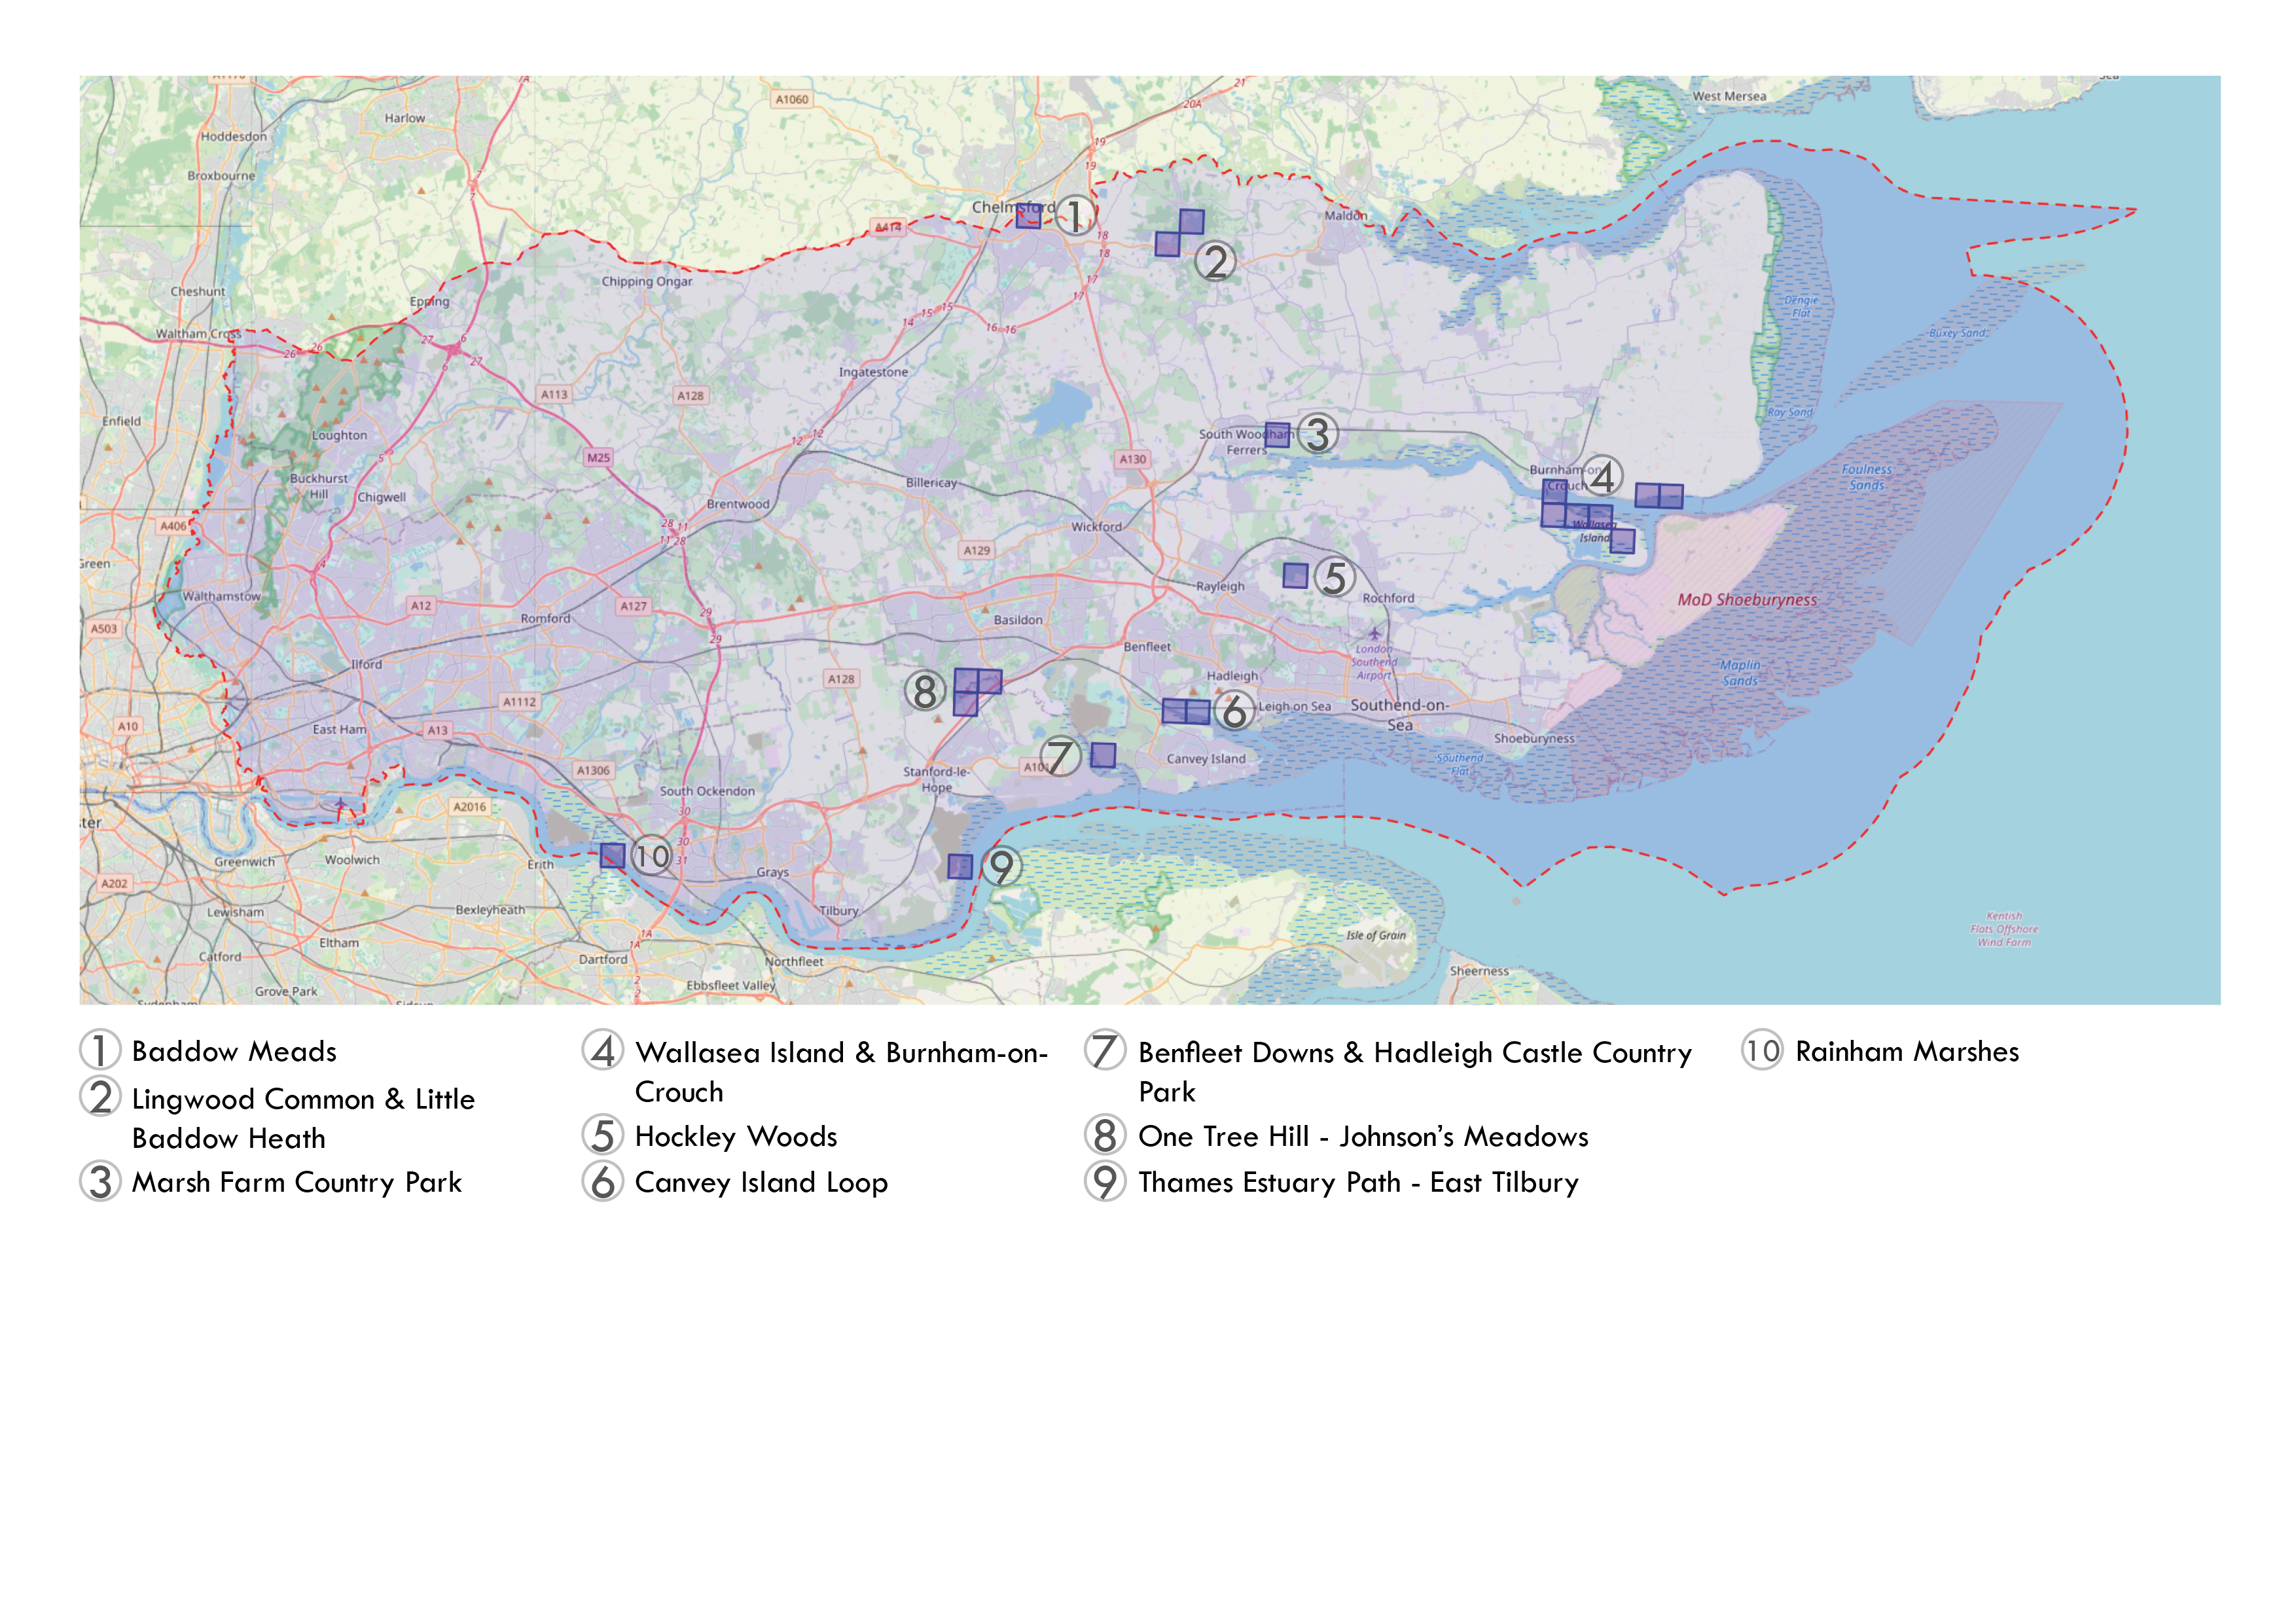The height and width of the screenshot is (1623, 2296).
Task: Click the 'A1306' road shield
Action: [x=593, y=770]
